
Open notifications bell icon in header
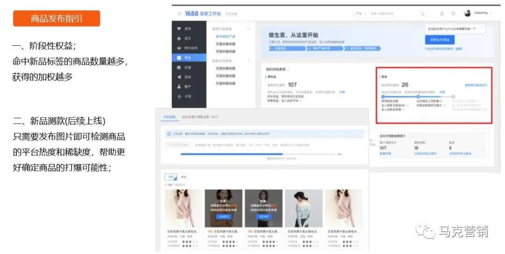click(442, 14)
